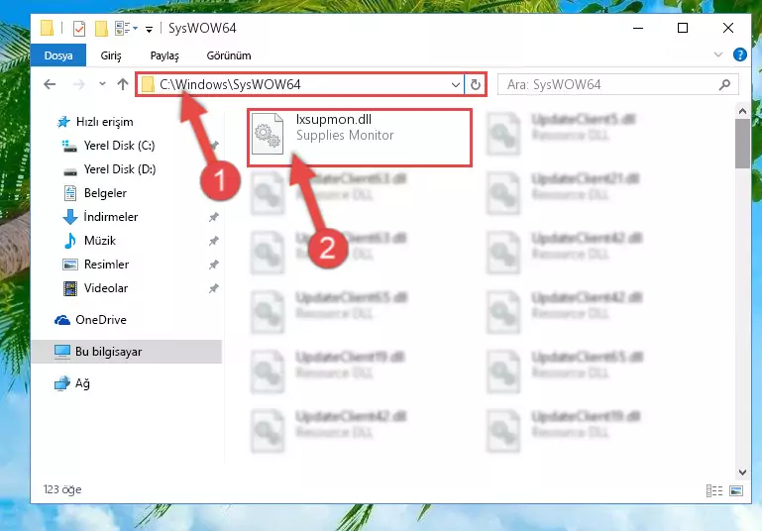
Task: Click the lxsupmon.dll gear file icon
Action: point(268,134)
